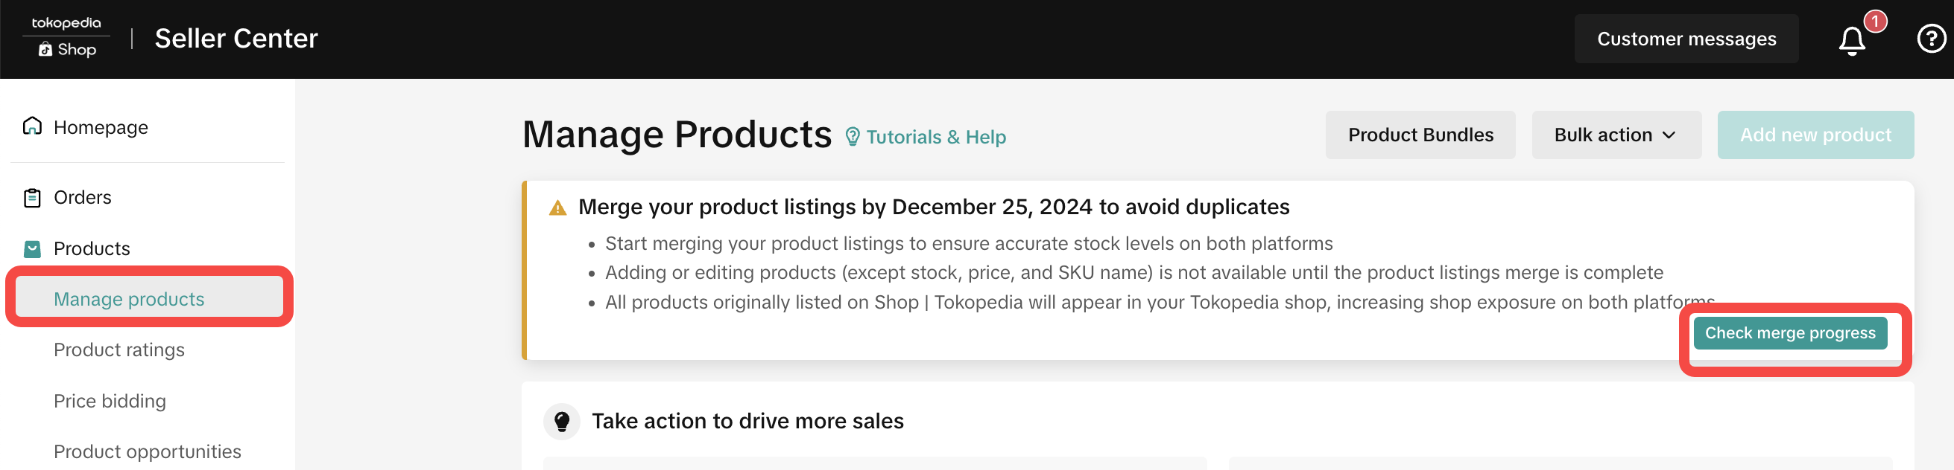Click Check merge progress button
This screenshot has height=470, width=1954.
[1789, 333]
